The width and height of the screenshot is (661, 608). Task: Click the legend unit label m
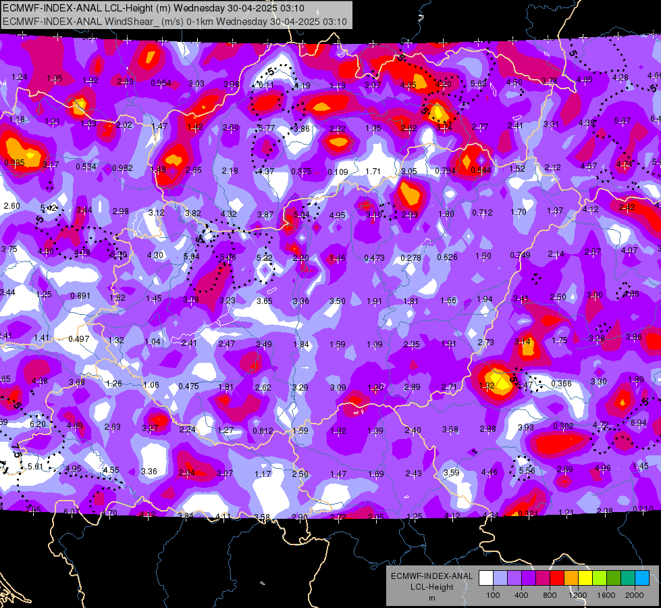coord(432,599)
